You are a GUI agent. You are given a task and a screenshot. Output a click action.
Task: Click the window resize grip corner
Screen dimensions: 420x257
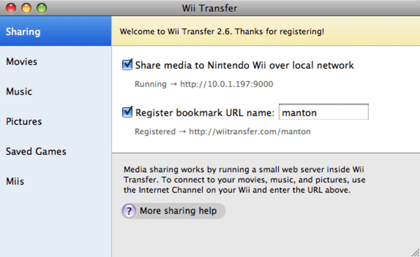(x=415, y=253)
